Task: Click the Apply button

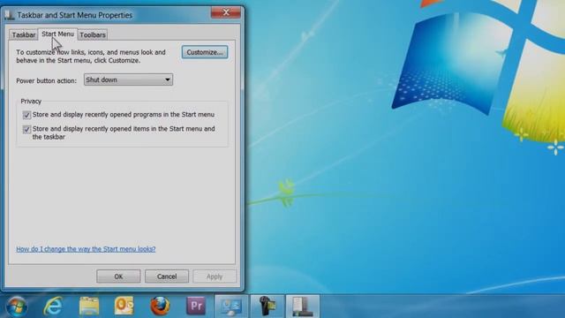Action: pyautogui.click(x=215, y=276)
